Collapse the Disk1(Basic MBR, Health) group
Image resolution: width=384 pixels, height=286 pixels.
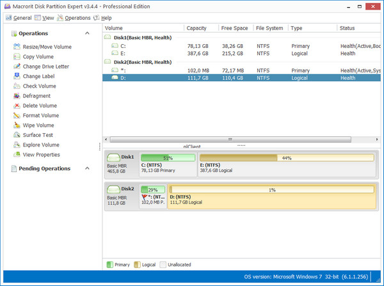(x=108, y=38)
